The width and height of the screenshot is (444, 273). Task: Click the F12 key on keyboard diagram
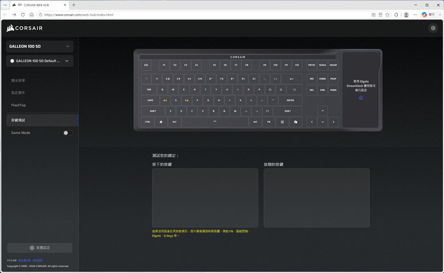tap(297, 65)
